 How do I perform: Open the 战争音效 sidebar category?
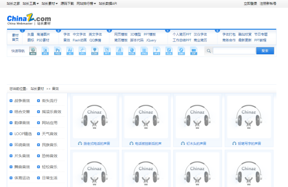22,101
